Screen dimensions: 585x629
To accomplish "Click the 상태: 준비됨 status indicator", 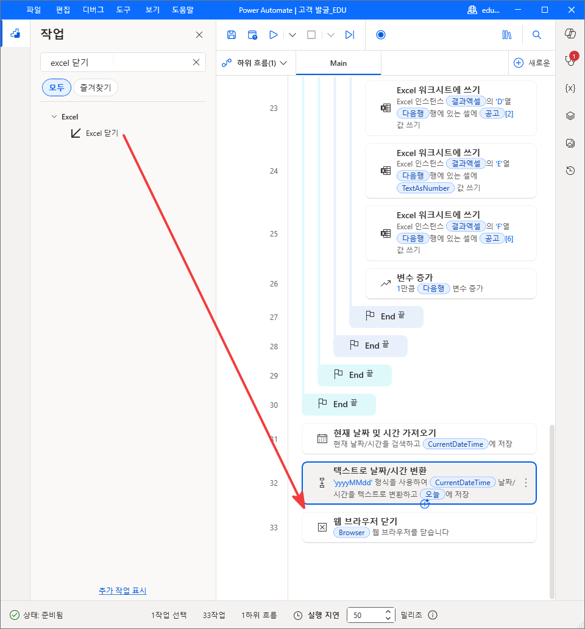I will (36, 615).
